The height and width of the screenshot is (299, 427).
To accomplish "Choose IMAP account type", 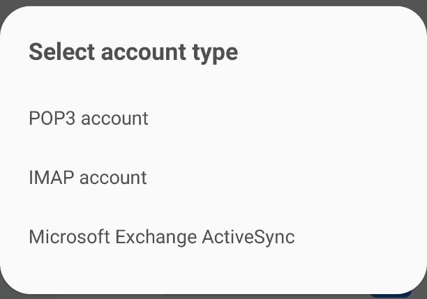I will [88, 178].
